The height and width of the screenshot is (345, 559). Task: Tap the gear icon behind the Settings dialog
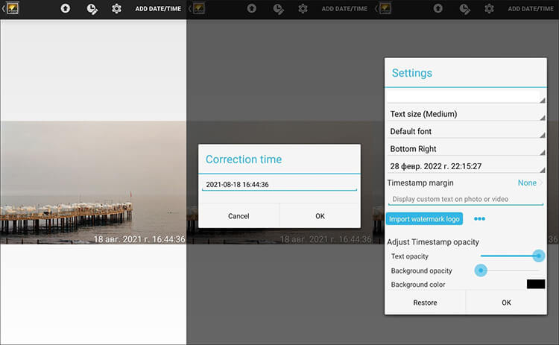click(489, 8)
